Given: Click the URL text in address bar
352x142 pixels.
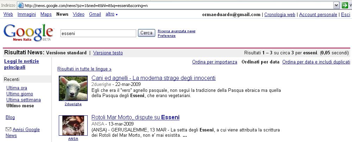Looking at the screenshot, I should tap(86, 6).
